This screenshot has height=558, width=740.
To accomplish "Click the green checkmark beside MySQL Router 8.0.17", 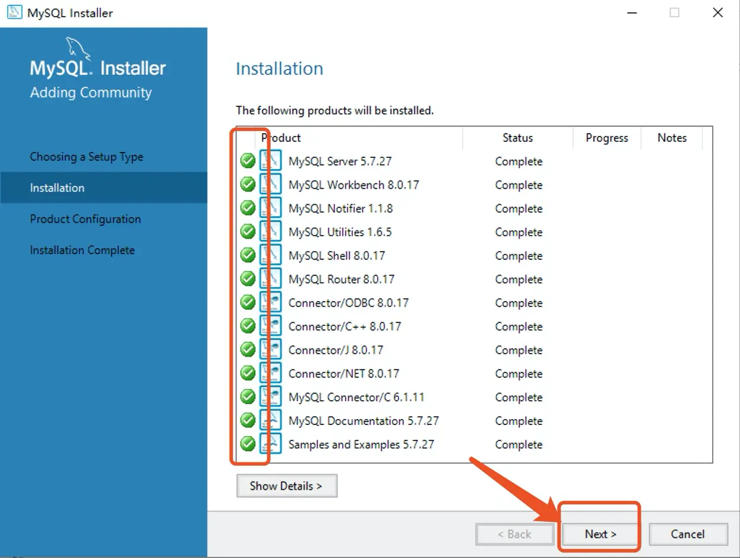I will (x=248, y=279).
